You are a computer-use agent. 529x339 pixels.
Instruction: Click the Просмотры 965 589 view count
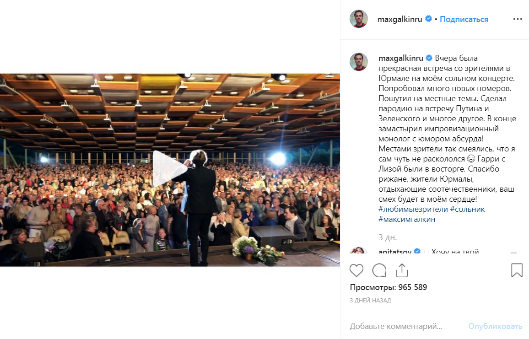(389, 287)
